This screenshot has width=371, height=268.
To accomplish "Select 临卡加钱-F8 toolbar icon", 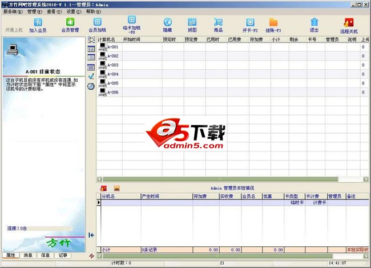I will point(132,25).
